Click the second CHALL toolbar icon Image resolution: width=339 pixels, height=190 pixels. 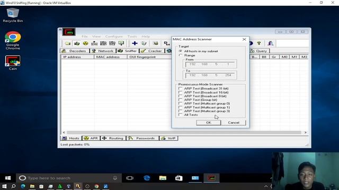click(x=112, y=43)
